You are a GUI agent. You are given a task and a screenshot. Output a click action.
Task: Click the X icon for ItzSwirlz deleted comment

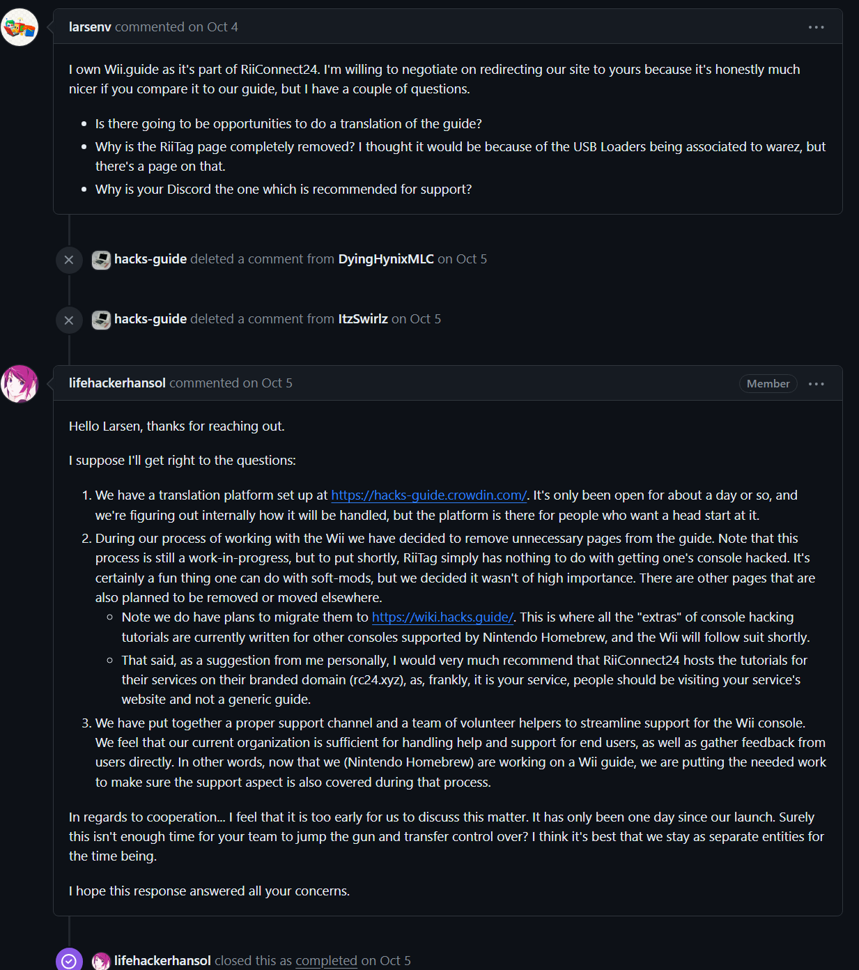point(69,320)
